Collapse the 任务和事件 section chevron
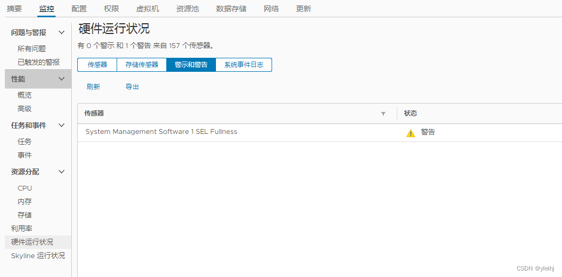 [62, 126]
